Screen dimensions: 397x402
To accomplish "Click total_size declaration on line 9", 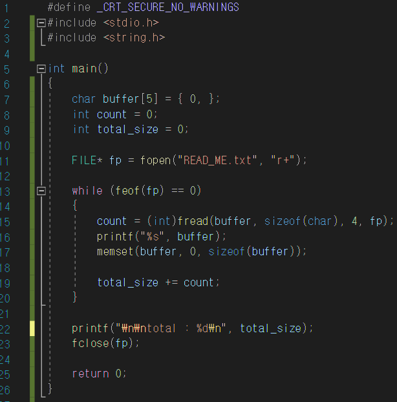I will coord(128,129).
